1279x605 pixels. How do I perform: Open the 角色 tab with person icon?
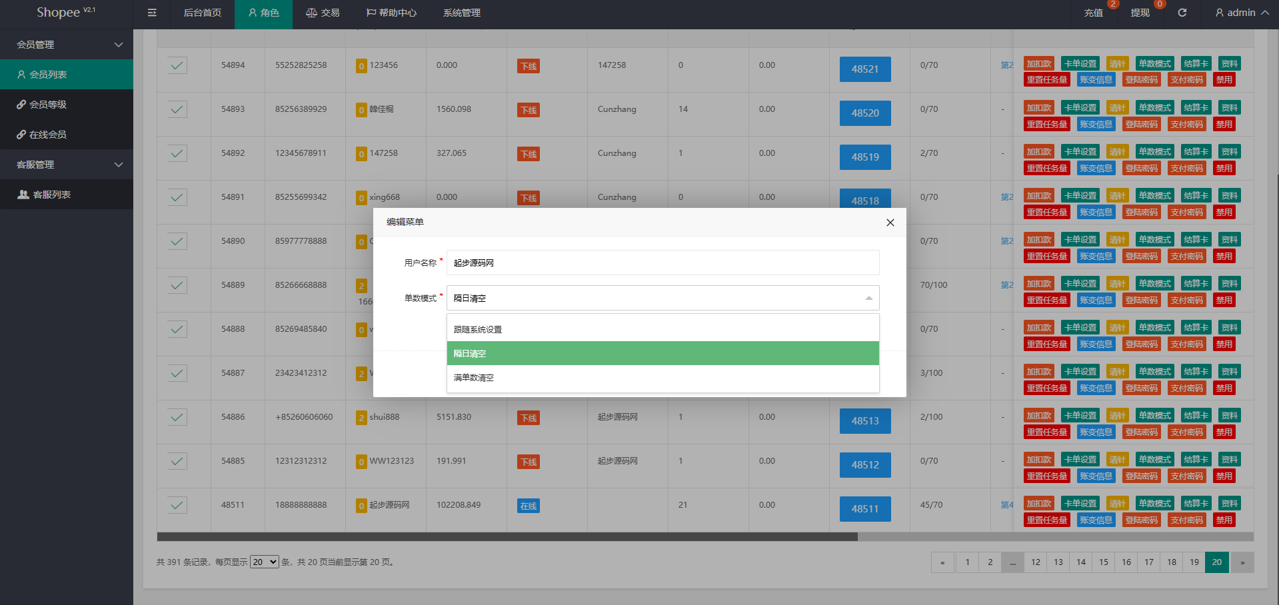point(263,13)
